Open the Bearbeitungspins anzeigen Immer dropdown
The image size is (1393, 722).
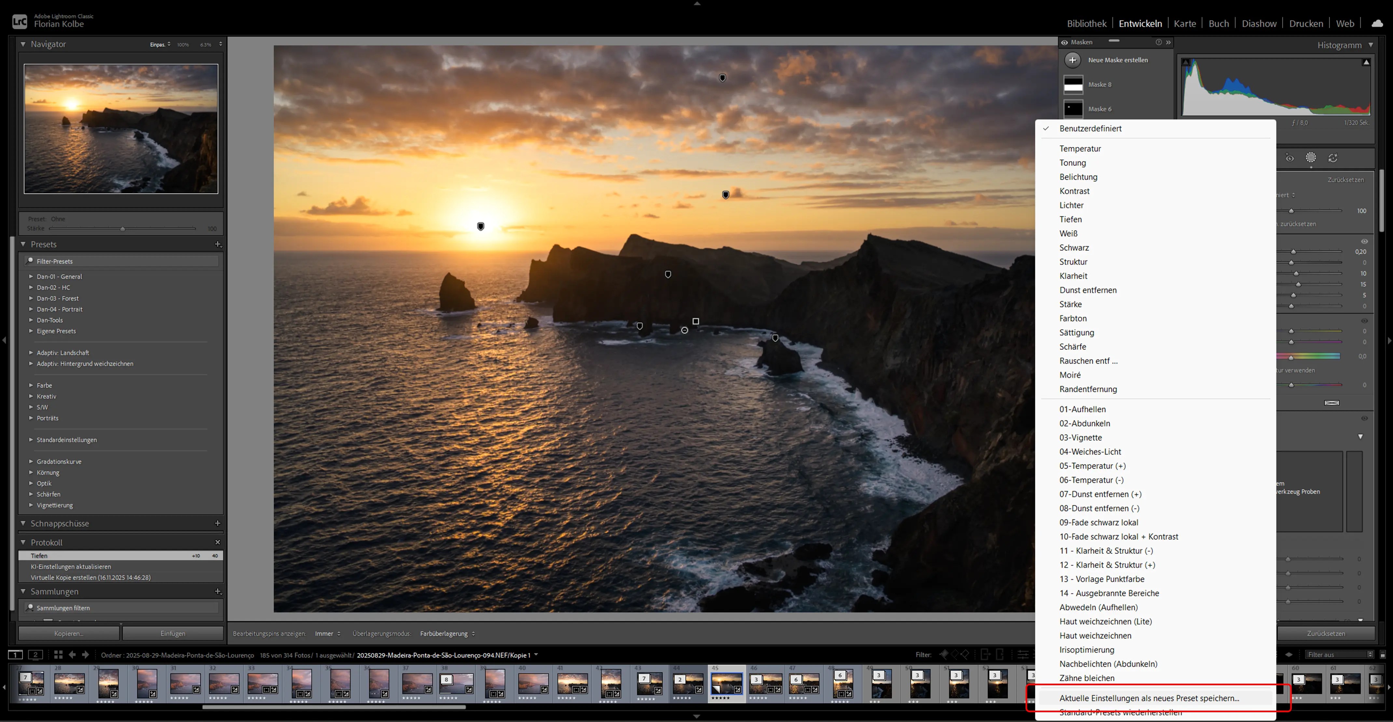click(x=328, y=633)
